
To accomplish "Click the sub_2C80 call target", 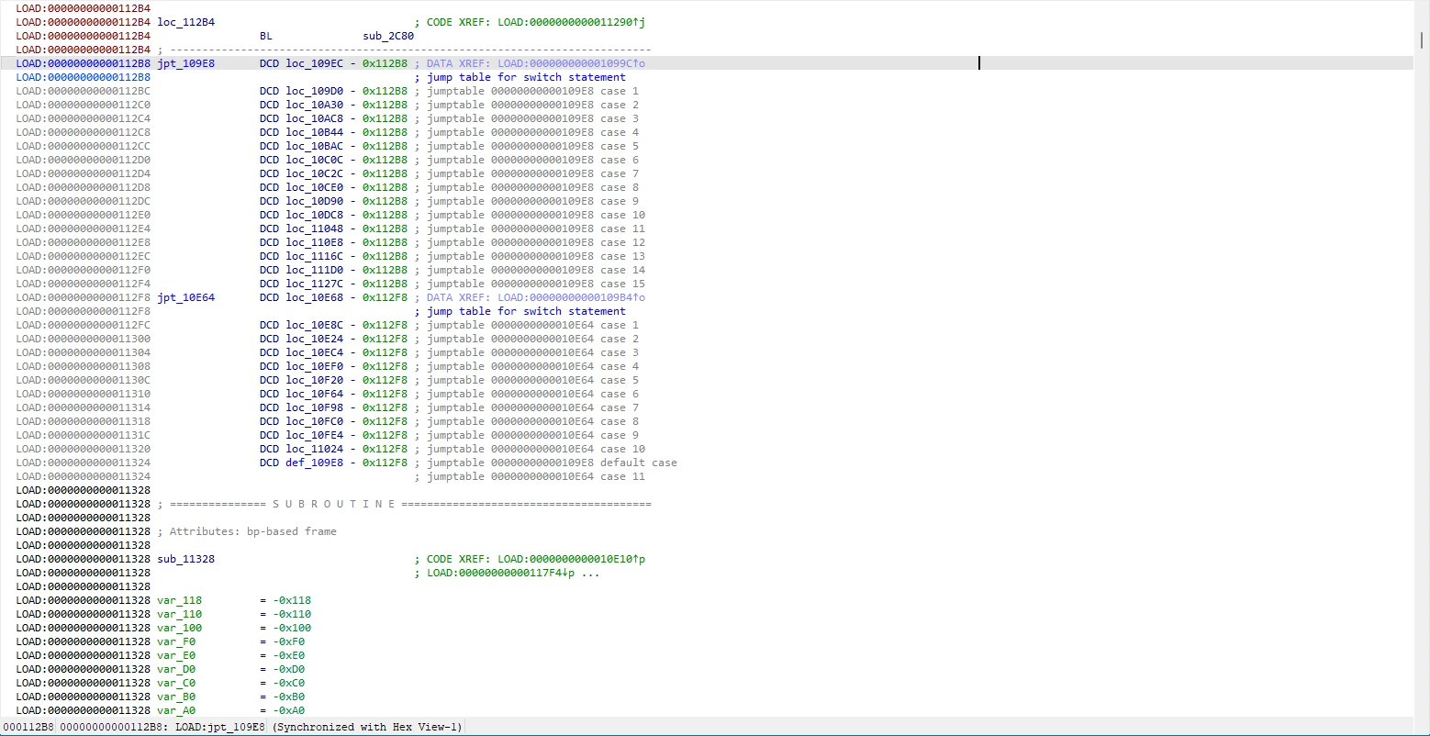I will pos(388,36).
